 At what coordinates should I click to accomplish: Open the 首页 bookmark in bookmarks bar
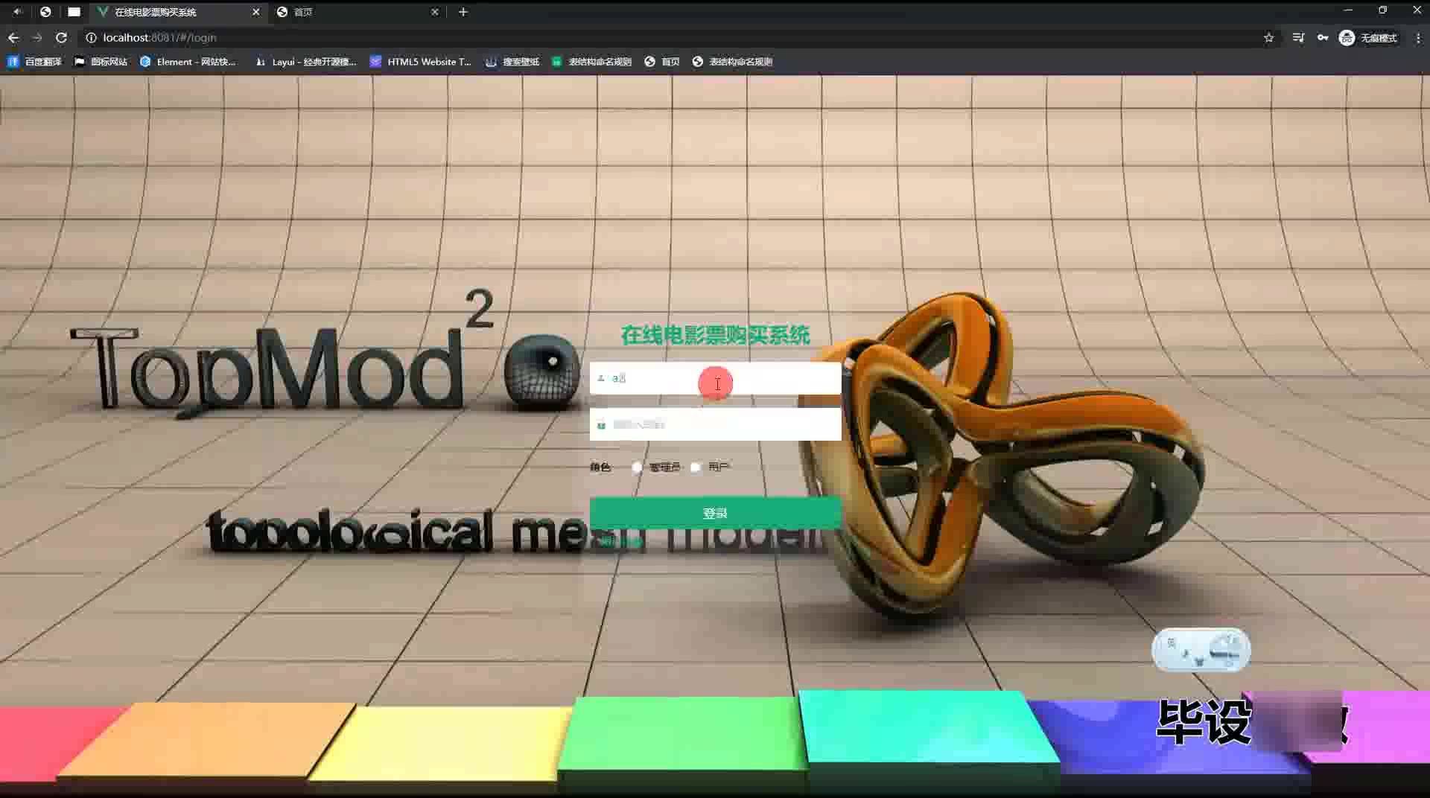tap(662, 62)
